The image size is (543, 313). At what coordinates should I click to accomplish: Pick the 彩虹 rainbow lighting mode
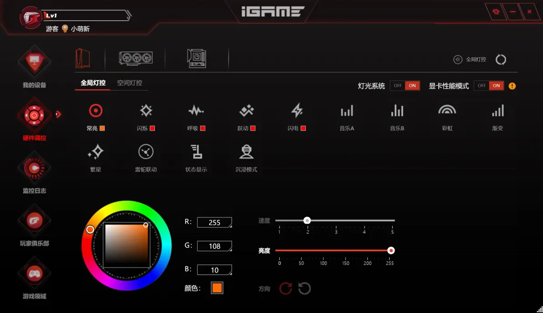coord(447,111)
